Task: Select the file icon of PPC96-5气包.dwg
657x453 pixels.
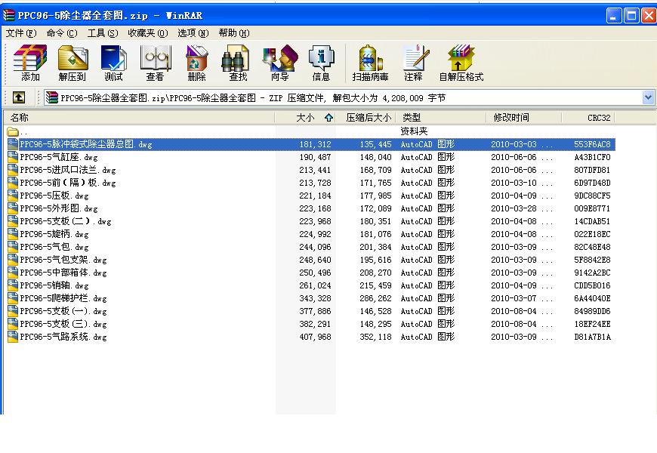Action: coord(13,247)
